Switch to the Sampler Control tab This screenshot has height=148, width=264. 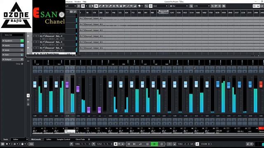[63, 139]
